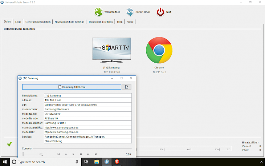Click the 192.168.0.248 text under the TV
Image resolution: width=265 pixels, height=166 pixels.
[x=112, y=72]
